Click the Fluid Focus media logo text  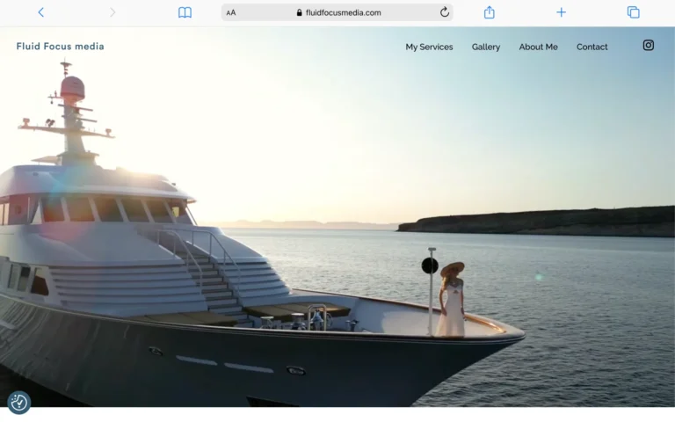pyautogui.click(x=61, y=46)
